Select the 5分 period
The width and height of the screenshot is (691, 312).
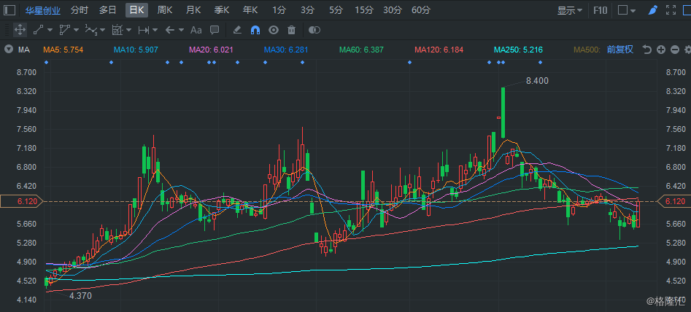point(336,10)
